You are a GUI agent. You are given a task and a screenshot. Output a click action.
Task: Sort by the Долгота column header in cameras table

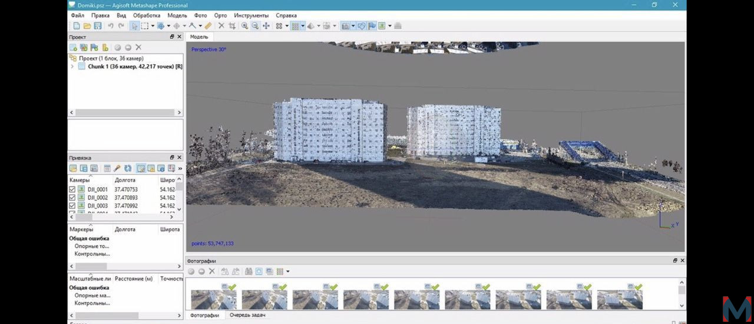(x=125, y=179)
